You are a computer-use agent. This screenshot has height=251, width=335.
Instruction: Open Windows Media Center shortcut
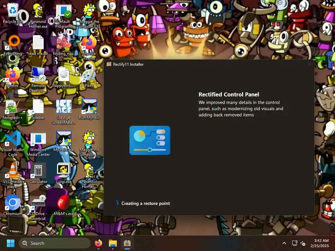pos(38,144)
